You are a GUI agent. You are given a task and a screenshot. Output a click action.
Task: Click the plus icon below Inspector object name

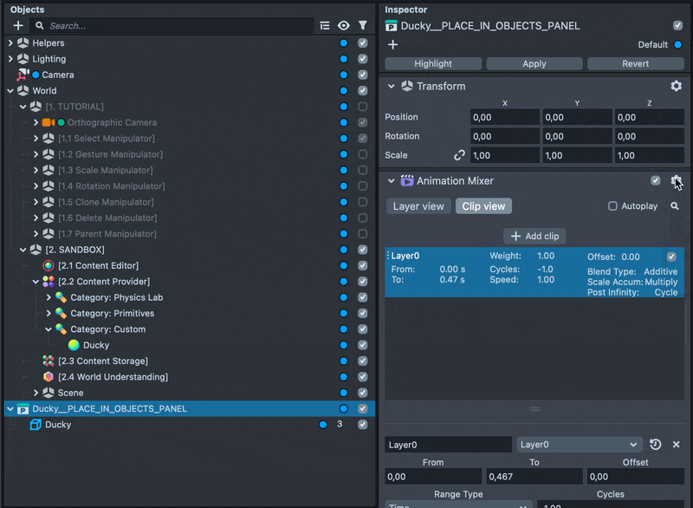[392, 44]
